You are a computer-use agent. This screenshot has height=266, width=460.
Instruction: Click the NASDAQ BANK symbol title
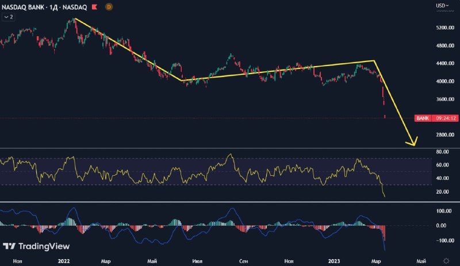point(44,7)
